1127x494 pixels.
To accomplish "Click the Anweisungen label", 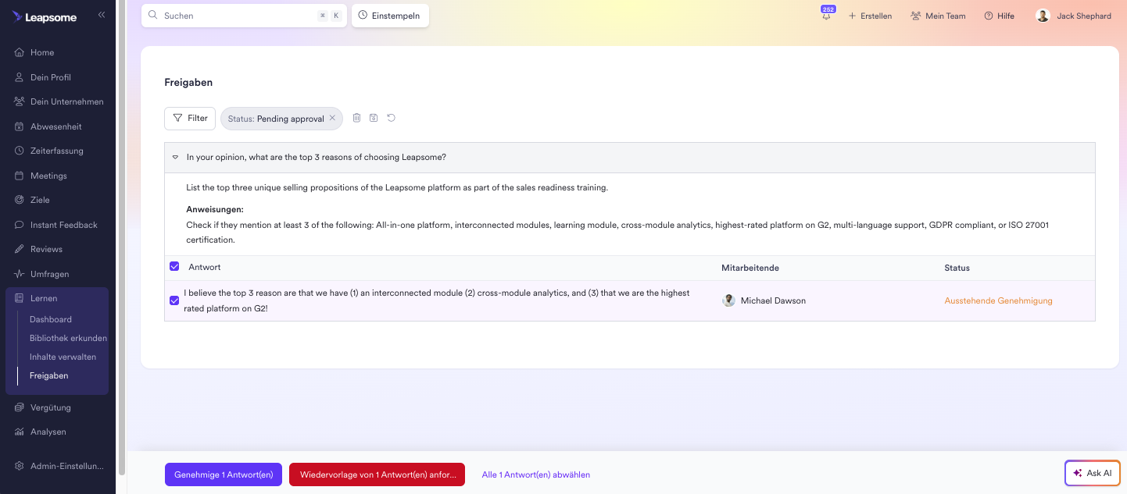I will tap(215, 209).
